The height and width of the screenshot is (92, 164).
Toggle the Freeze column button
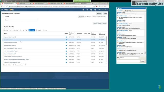pos(32,30)
